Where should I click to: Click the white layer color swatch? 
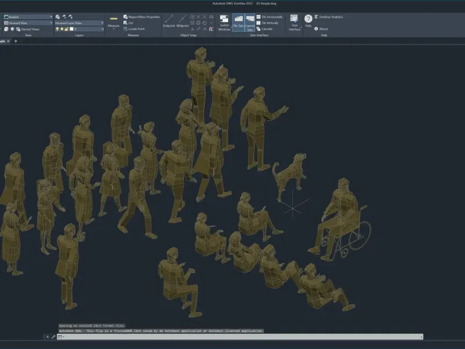71,29
